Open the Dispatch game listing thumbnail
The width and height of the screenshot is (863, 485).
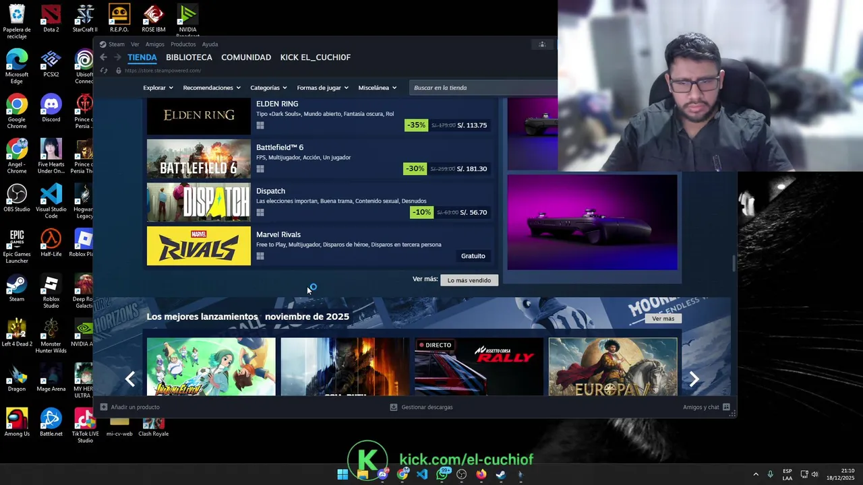click(x=199, y=202)
